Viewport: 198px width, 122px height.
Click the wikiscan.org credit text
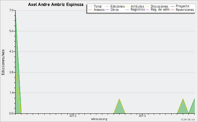[x=99, y=119]
